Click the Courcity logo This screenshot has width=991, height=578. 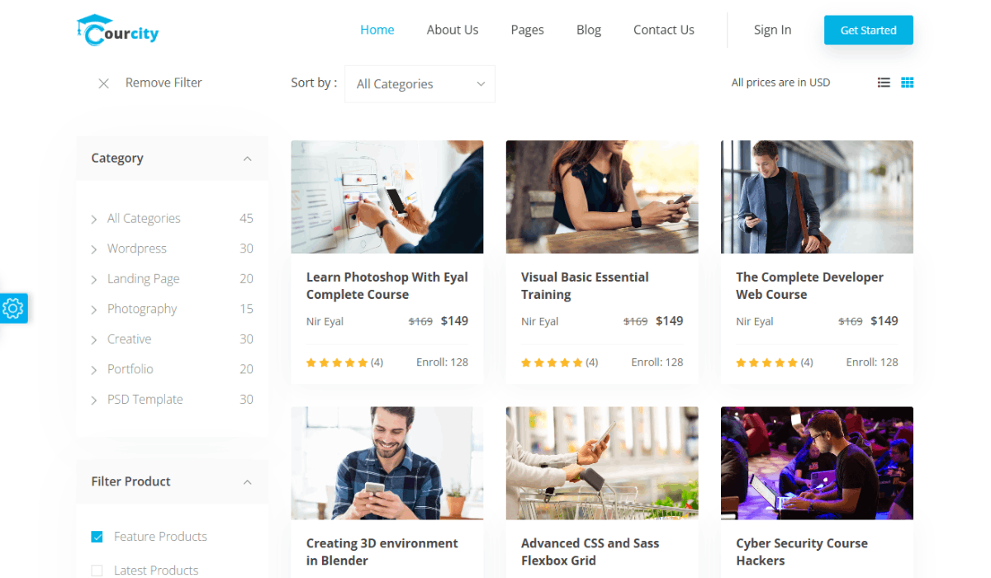click(117, 30)
